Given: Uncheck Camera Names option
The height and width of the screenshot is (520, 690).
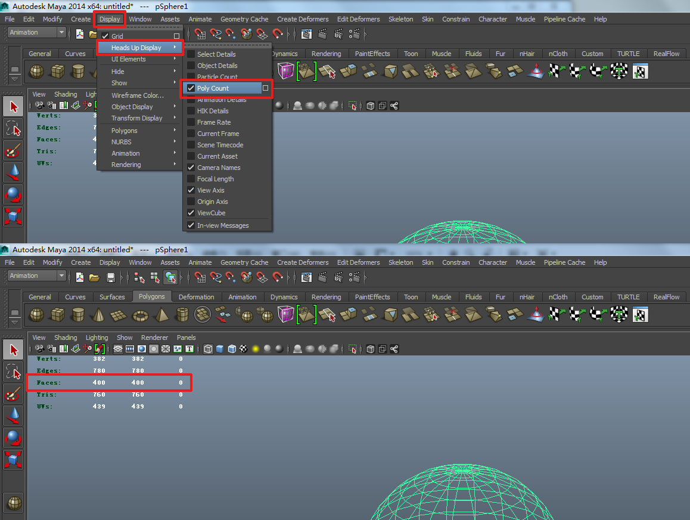Looking at the screenshot, I should pos(191,168).
